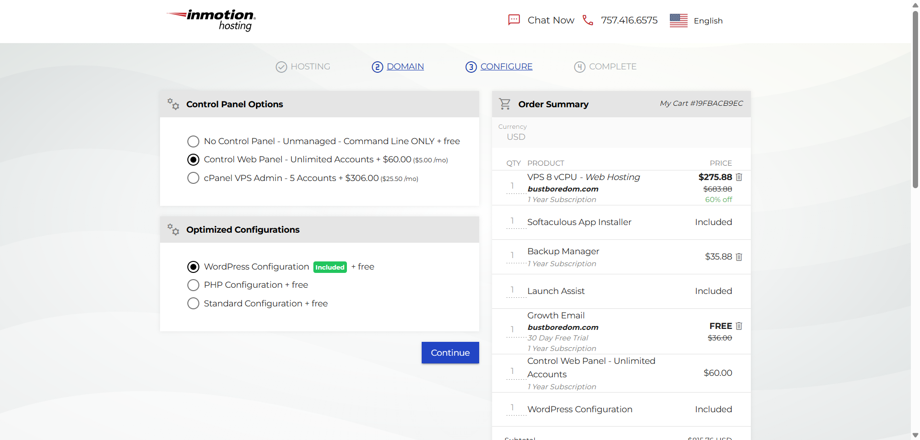Remove Growth Email with trash icon
920x440 pixels.
(739, 326)
